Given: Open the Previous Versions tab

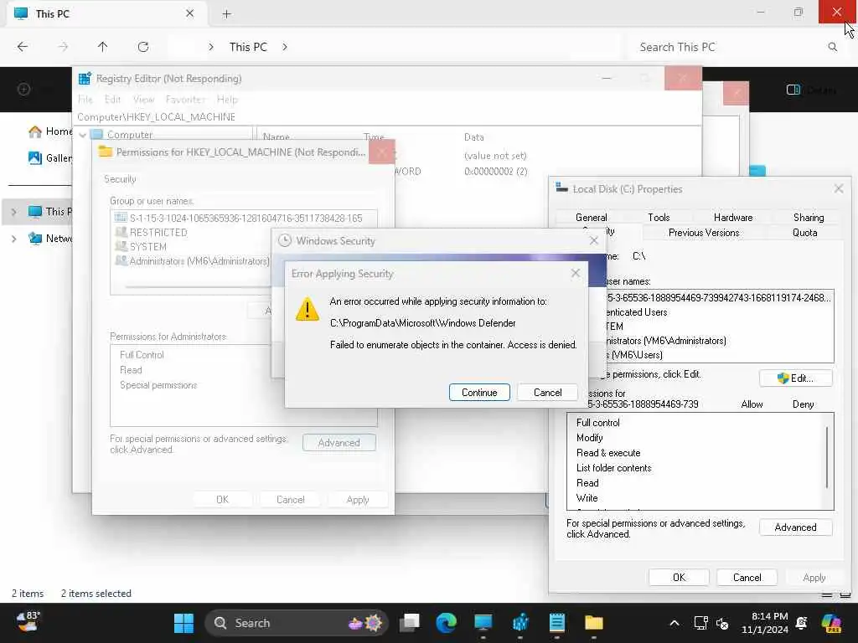Looking at the screenshot, I should 704,233.
